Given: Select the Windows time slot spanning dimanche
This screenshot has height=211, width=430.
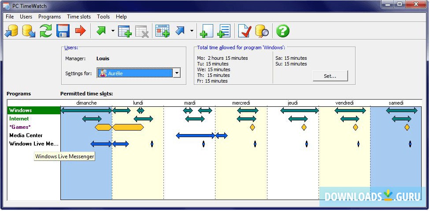Looking at the screenshot, I should 86,111.
